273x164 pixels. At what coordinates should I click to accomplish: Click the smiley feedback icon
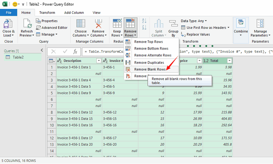pyautogui.click(x=15, y=4)
